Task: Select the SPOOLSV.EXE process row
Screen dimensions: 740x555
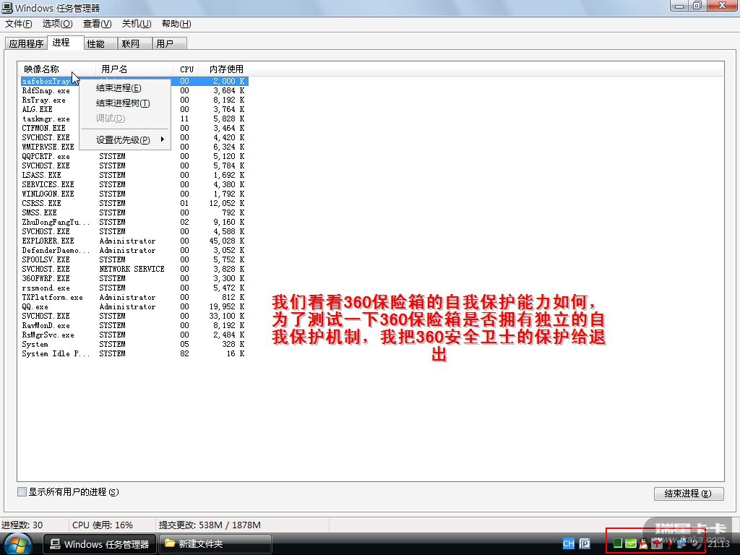Action: [x=134, y=259]
